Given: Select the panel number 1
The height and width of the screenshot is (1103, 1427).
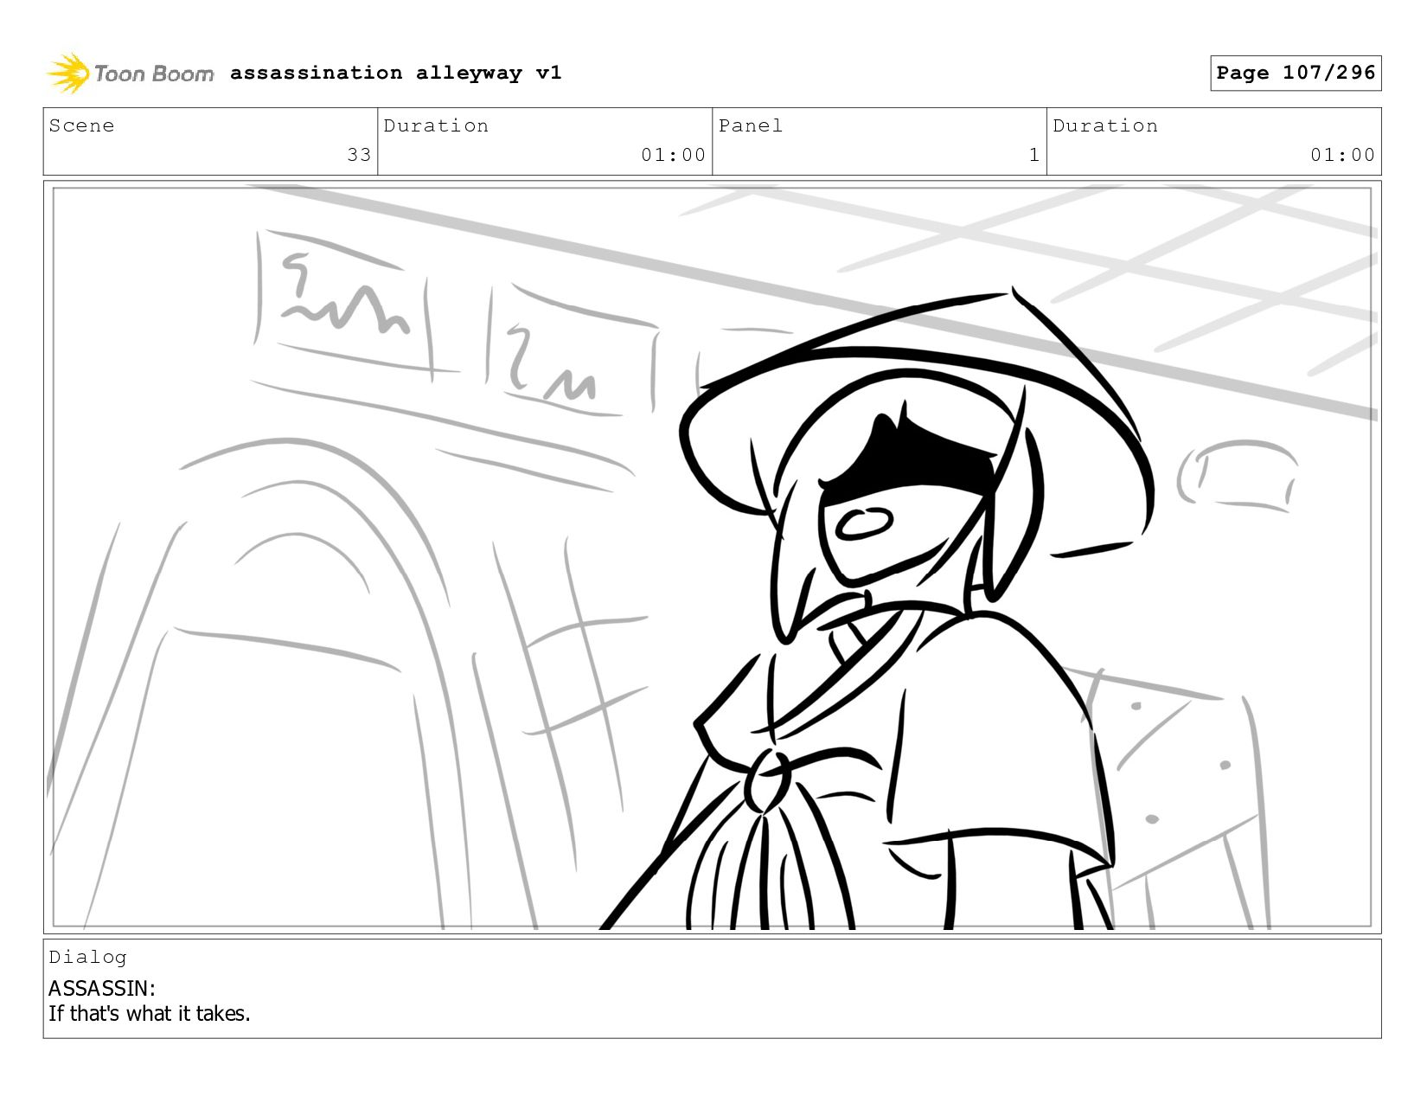Looking at the screenshot, I should pyautogui.click(x=1033, y=155).
